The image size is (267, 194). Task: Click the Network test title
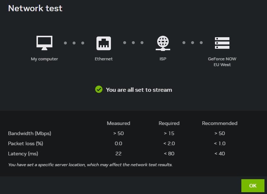click(35, 8)
